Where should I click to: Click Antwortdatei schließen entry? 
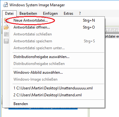(54, 34)
